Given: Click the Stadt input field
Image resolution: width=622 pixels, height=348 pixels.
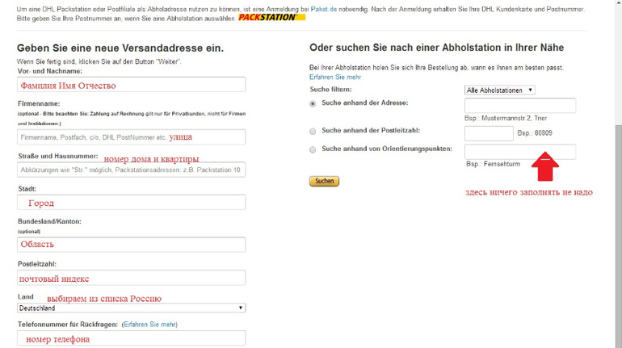Looking at the screenshot, I should (131, 203).
